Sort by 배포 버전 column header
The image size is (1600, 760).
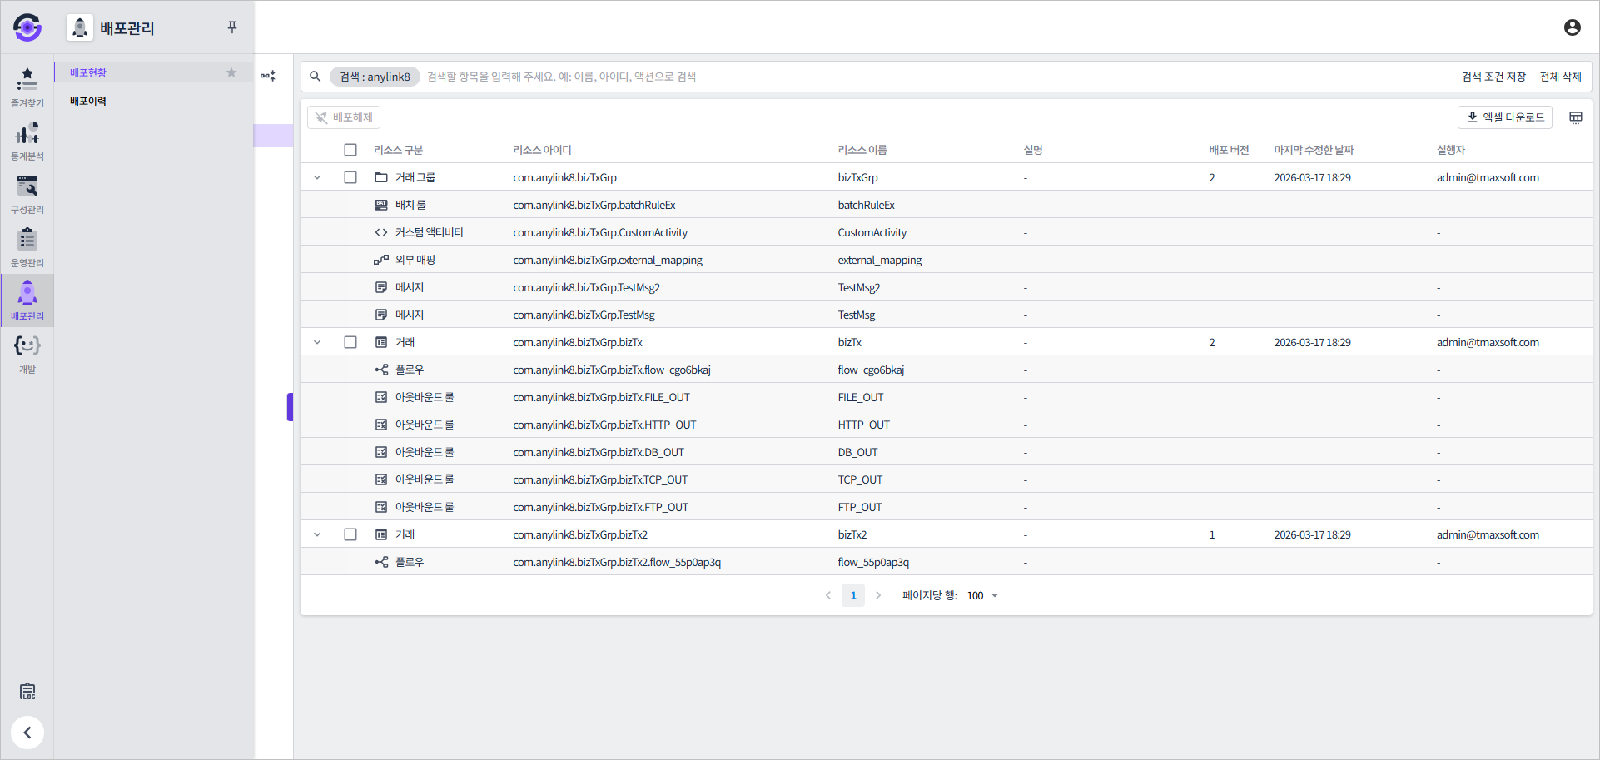pos(1229,150)
